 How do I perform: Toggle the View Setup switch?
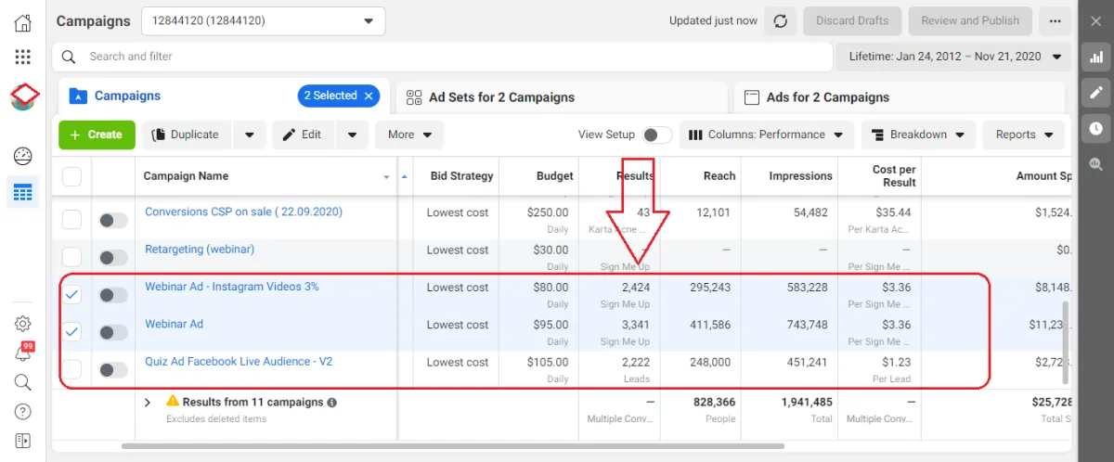coord(656,135)
